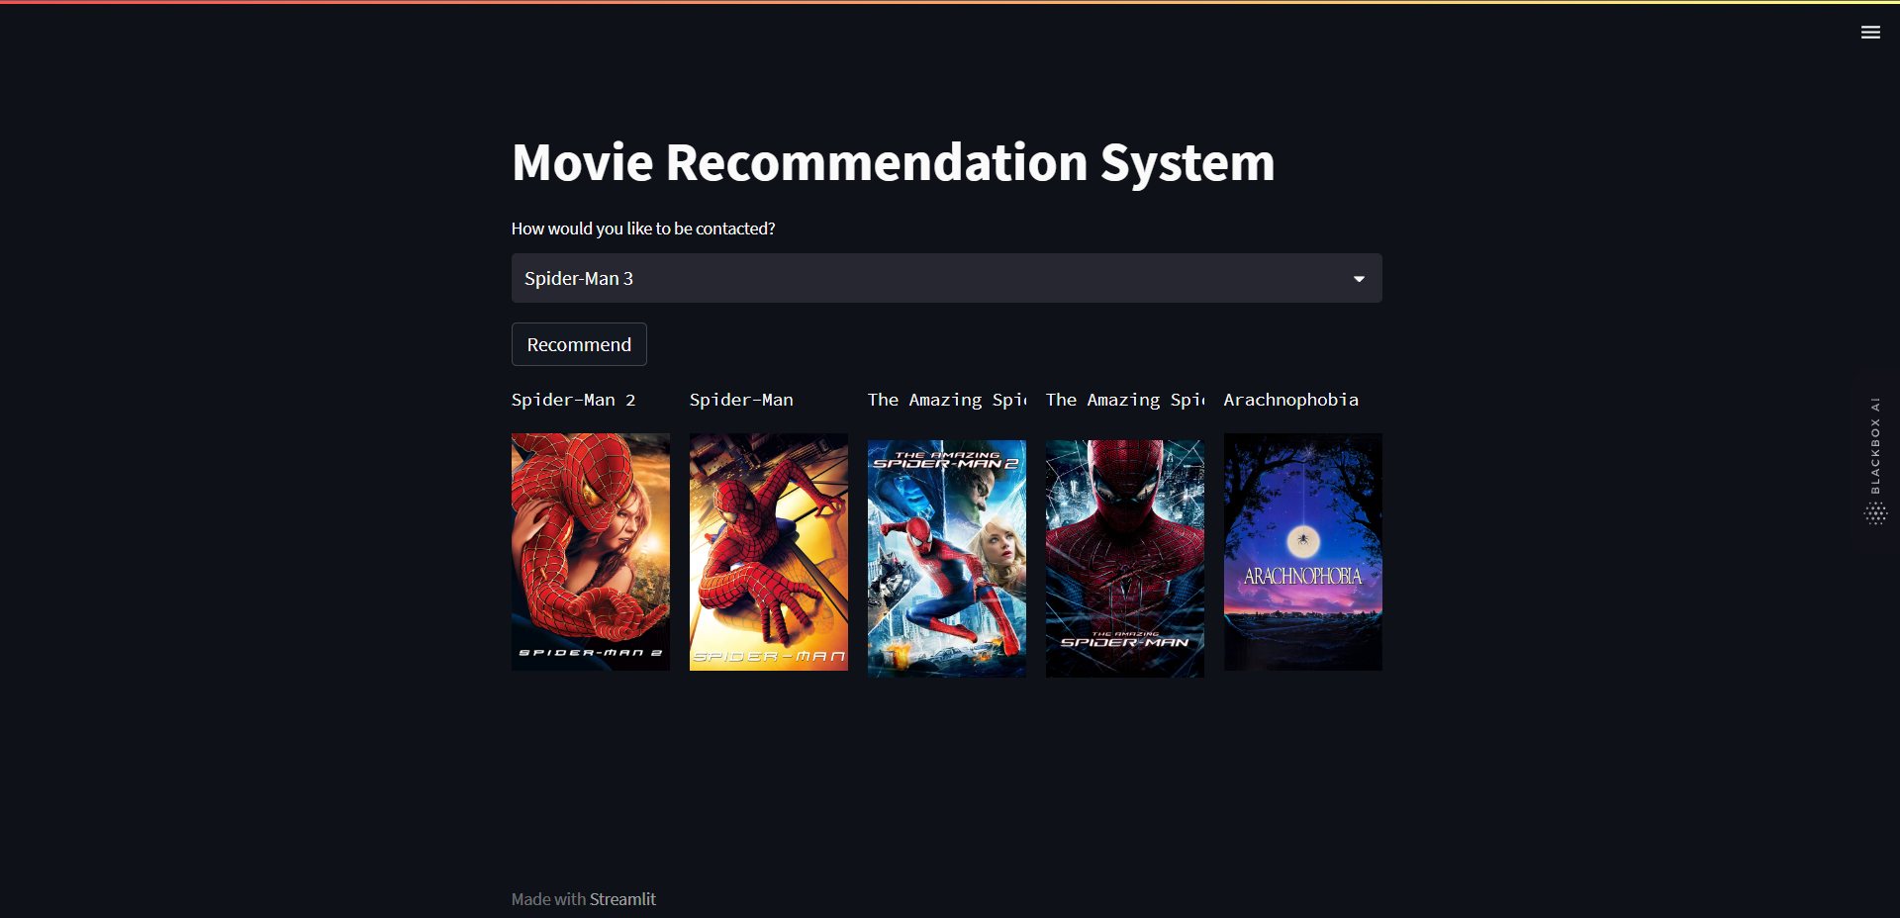Image resolution: width=1900 pixels, height=918 pixels.
Task: Open the Streamlit hamburger menu
Action: coord(1870,33)
